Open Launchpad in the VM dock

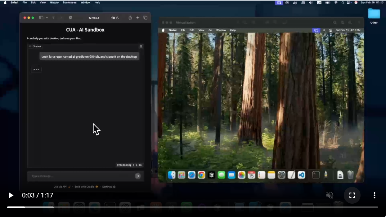(x=182, y=175)
